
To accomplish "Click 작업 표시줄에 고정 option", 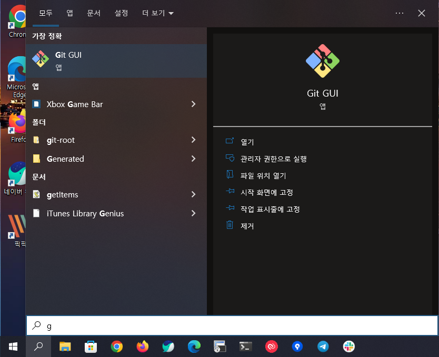I will click(270, 209).
